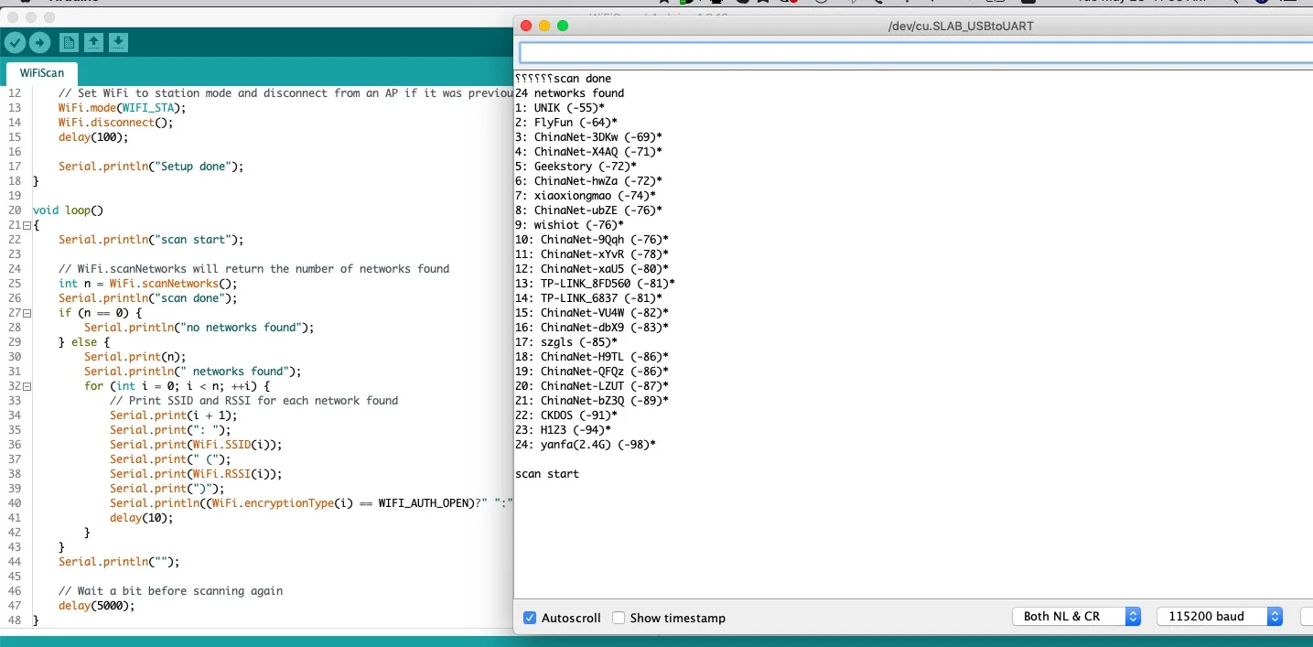The image size is (1313, 647).
Task: Minimize the serial monitor with yellow button
Action: coord(544,26)
